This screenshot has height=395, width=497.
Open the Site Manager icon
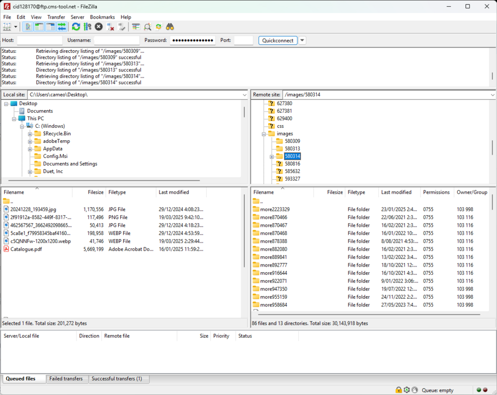tap(7, 27)
